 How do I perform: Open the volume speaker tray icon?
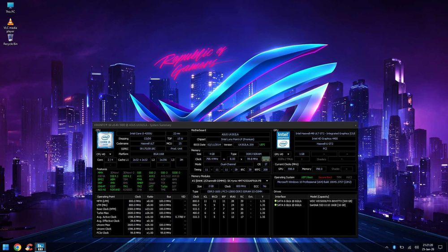(417, 247)
